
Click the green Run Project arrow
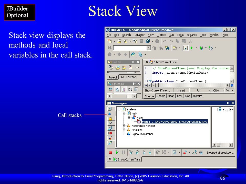click(x=192, y=48)
